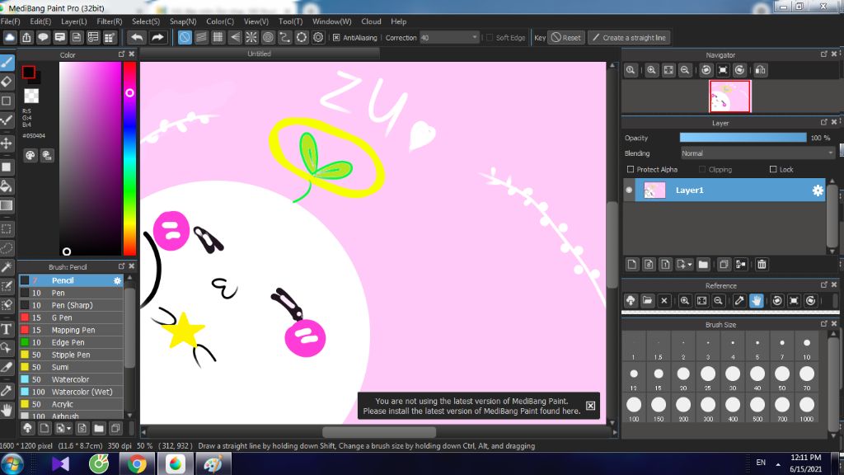The image size is (844, 475).
Task: Enable the crisscross grid snap
Action: click(x=218, y=38)
